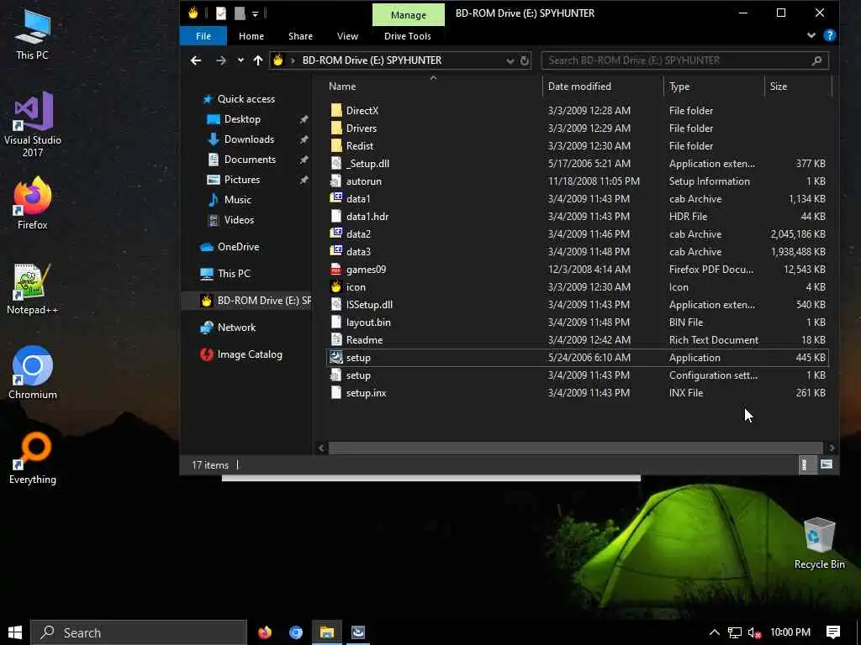
Task: Open the Drivers folder icon
Action: (336, 128)
